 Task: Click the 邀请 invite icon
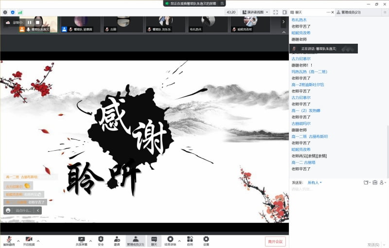(117, 239)
